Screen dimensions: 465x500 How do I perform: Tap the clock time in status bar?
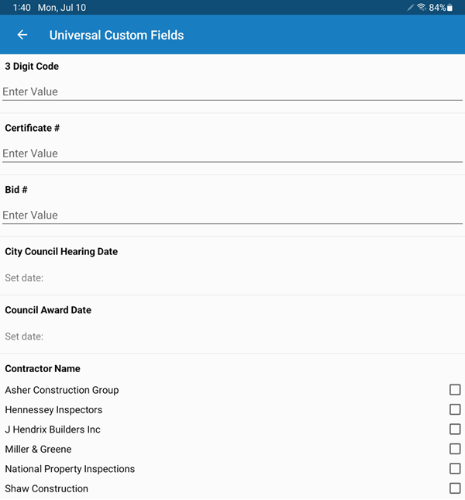click(22, 8)
